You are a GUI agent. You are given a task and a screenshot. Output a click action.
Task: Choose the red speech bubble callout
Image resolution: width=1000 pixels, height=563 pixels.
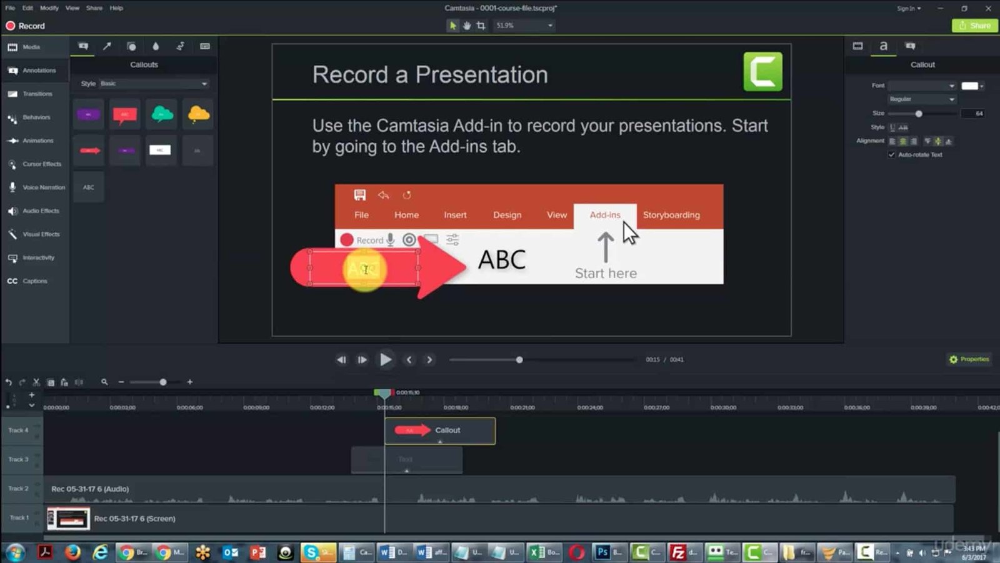point(125,114)
